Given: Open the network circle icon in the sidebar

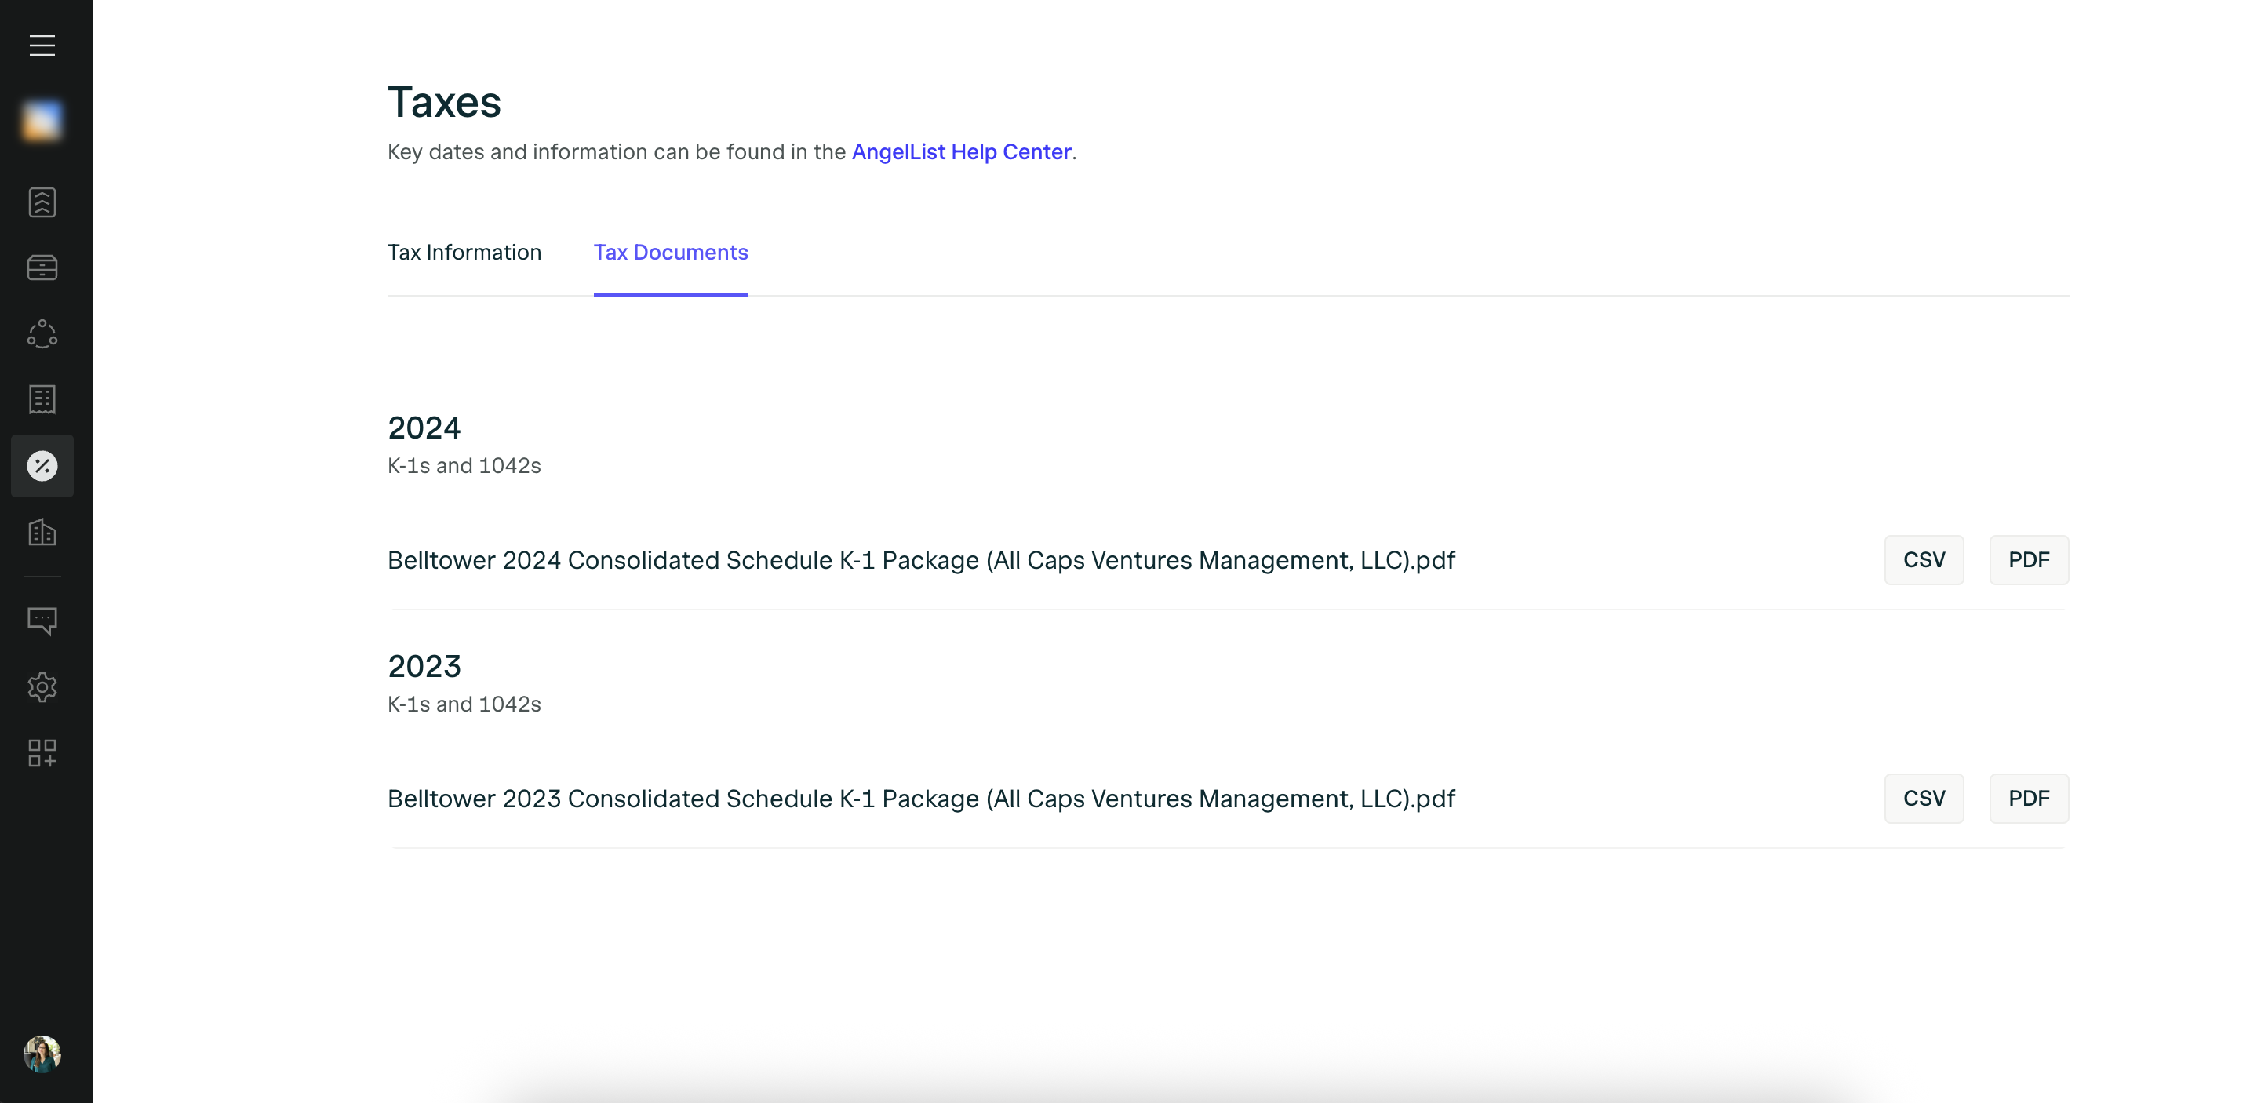Looking at the screenshot, I should pyautogui.click(x=42, y=333).
